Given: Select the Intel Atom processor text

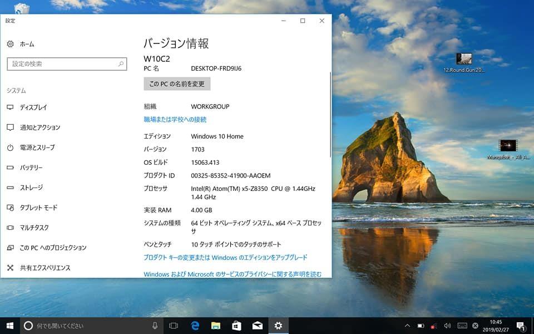Looking at the screenshot, I should (253, 193).
